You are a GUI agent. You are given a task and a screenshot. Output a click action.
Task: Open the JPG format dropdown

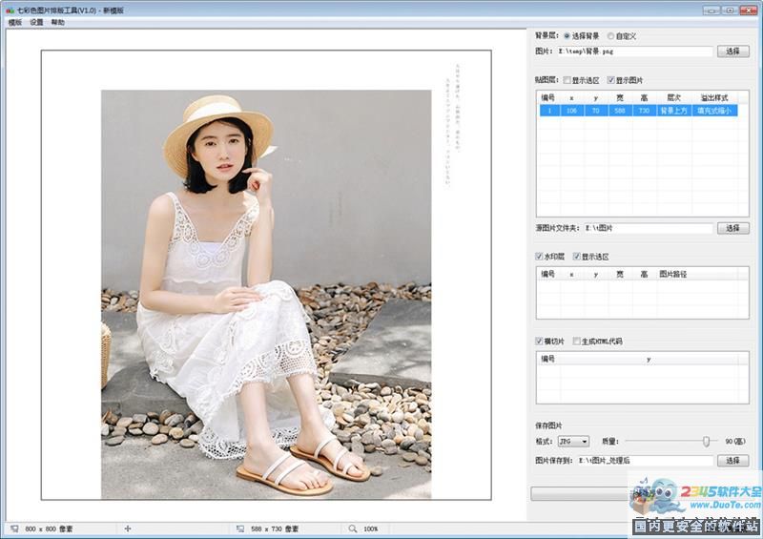pos(573,441)
